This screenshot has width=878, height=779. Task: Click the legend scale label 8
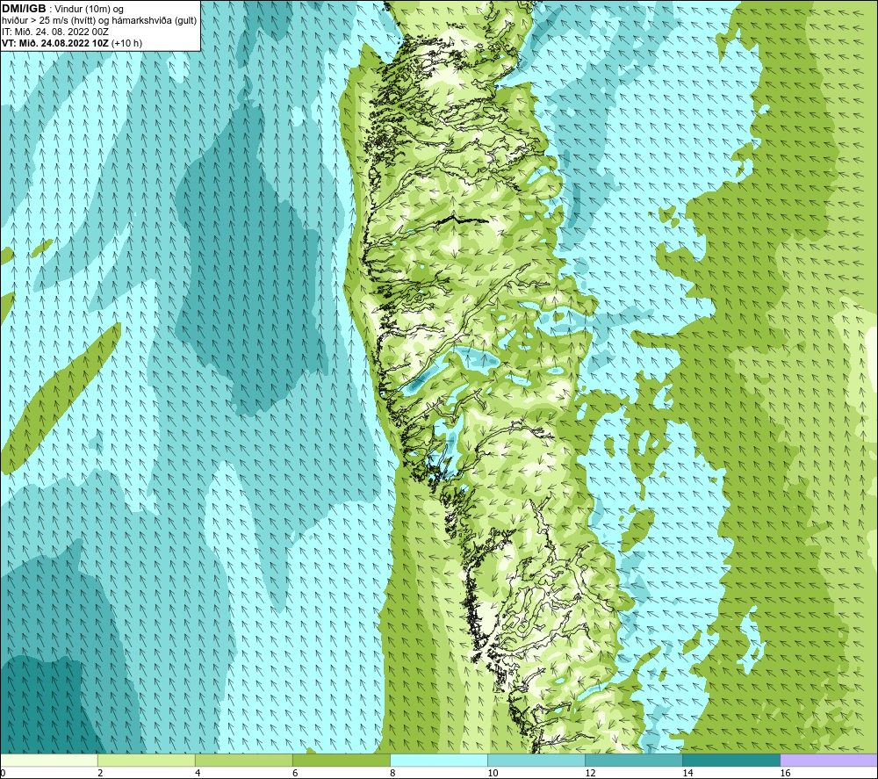[392, 773]
